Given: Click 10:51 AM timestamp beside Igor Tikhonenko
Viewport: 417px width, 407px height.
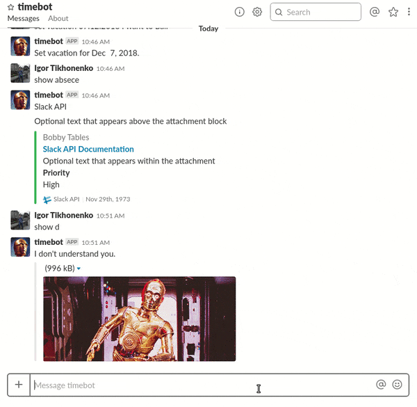Looking at the screenshot, I should coord(111,216).
